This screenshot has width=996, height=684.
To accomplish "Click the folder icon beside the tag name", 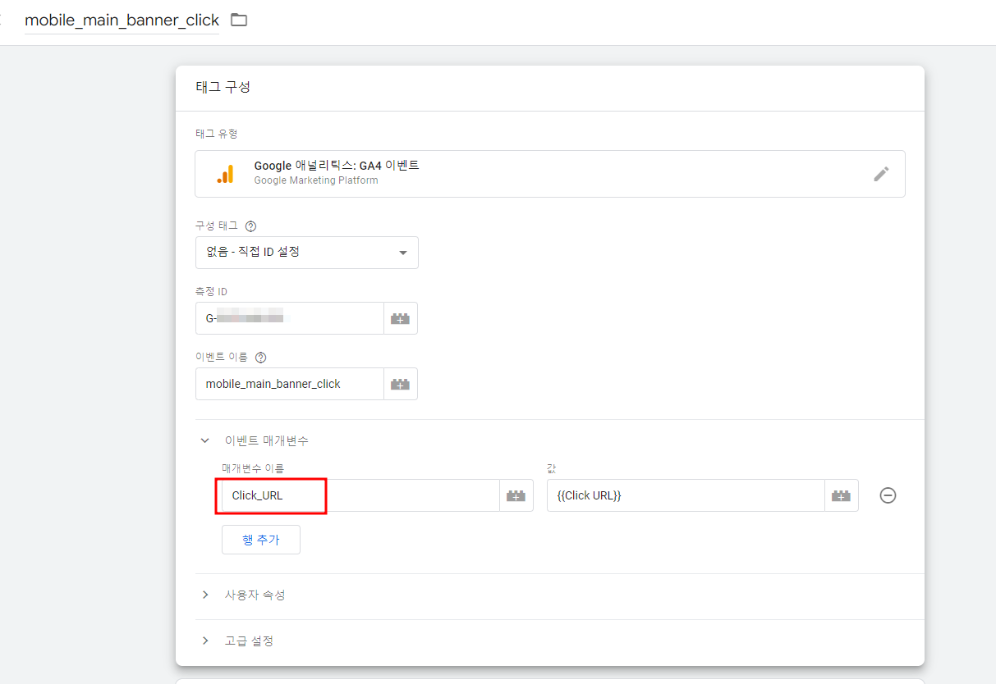I will (x=238, y=19).
